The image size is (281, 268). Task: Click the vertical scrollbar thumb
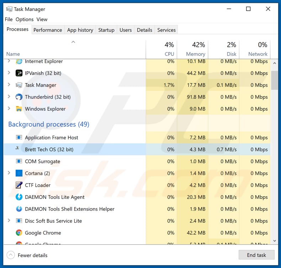[x=274, y=80]
